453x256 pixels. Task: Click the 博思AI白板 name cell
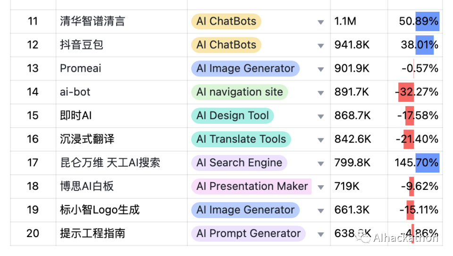(87, 187)
